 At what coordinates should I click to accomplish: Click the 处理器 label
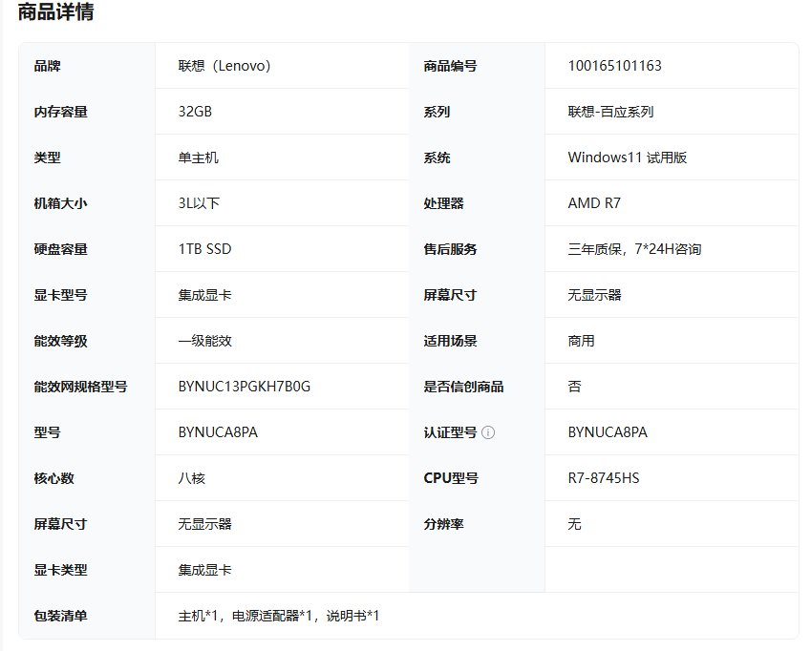click(x=443, y=203)
